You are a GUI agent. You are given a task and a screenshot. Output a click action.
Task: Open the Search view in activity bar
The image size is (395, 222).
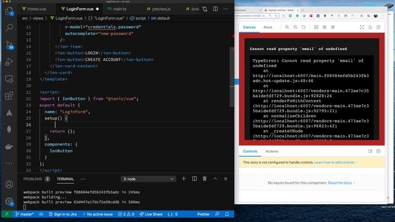[x=9, y=27]
